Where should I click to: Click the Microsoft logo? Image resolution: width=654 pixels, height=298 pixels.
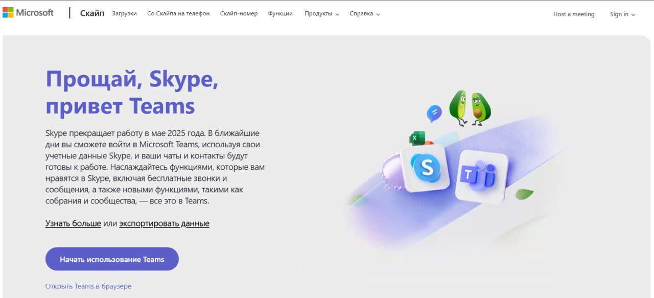click(28, 13)
